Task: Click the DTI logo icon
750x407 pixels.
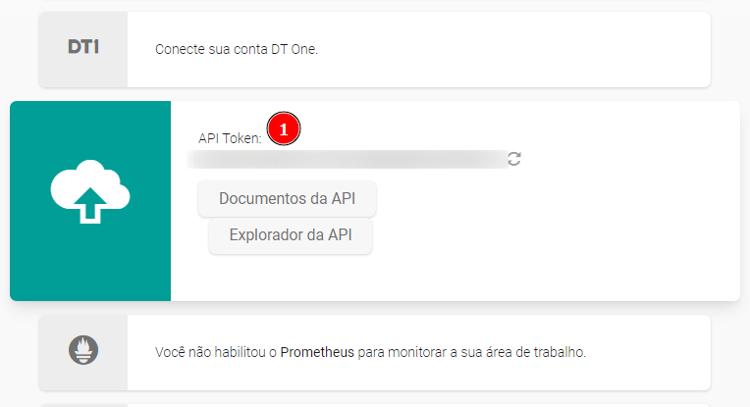Action: pyautogui.click(x=83, y=48)
